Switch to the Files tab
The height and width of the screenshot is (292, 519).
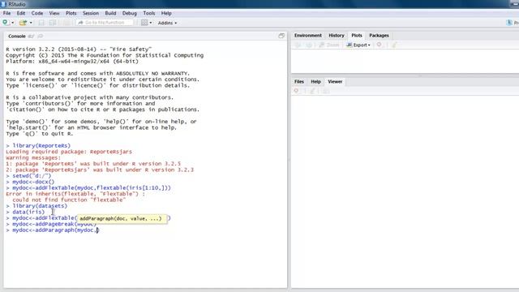(299, 81)
